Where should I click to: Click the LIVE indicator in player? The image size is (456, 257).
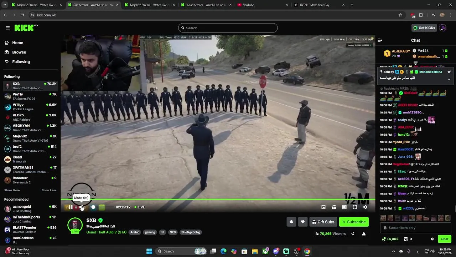[140, 207]
